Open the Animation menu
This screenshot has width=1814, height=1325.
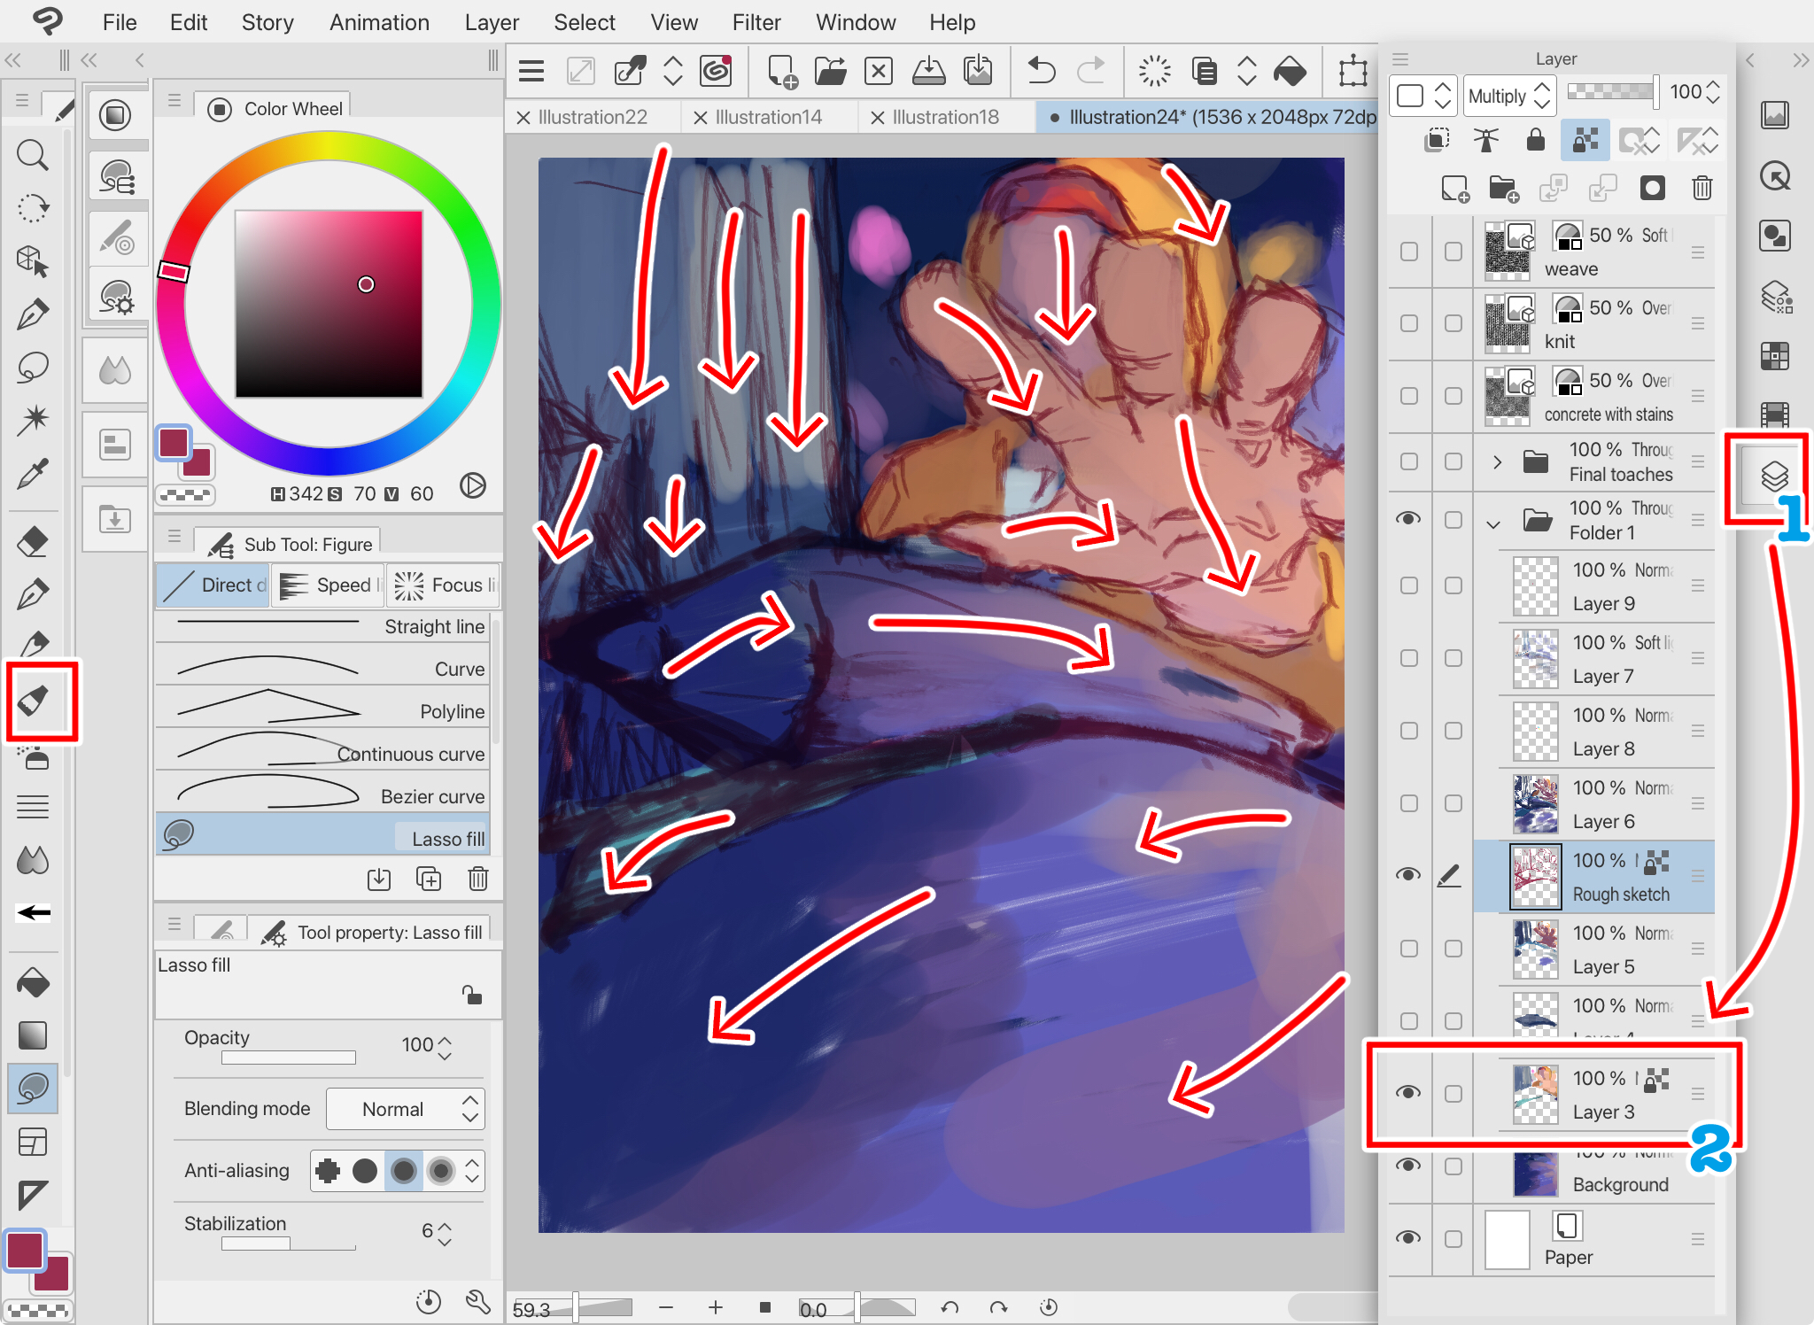tap(379, 22)
